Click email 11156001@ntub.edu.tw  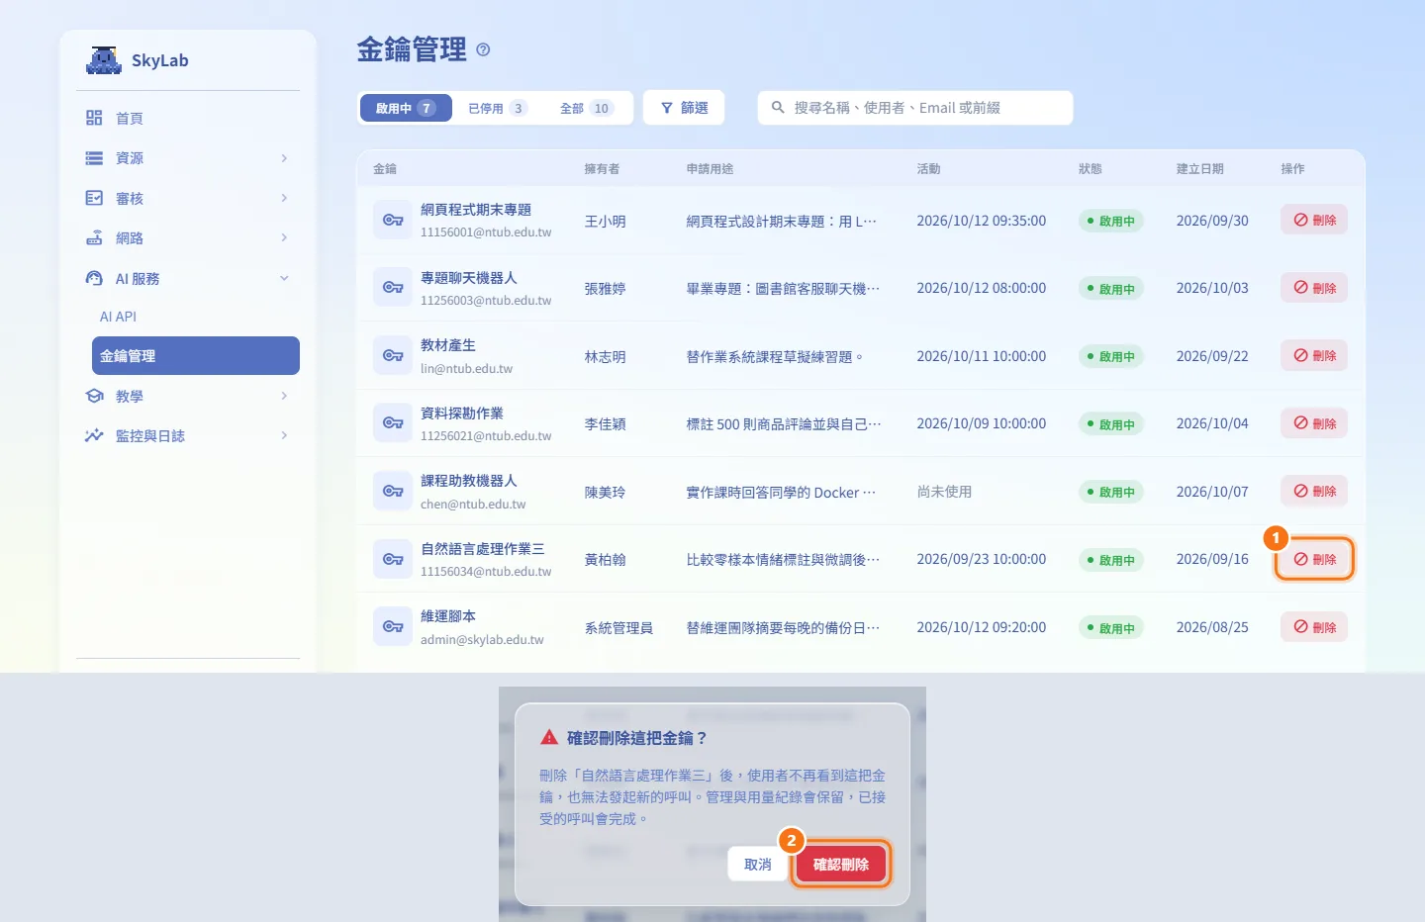coord(486,232)
